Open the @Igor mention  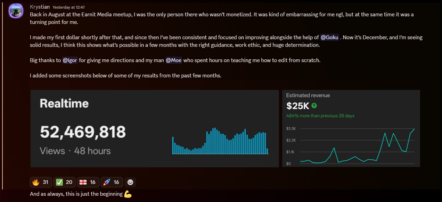coord(69,60)
